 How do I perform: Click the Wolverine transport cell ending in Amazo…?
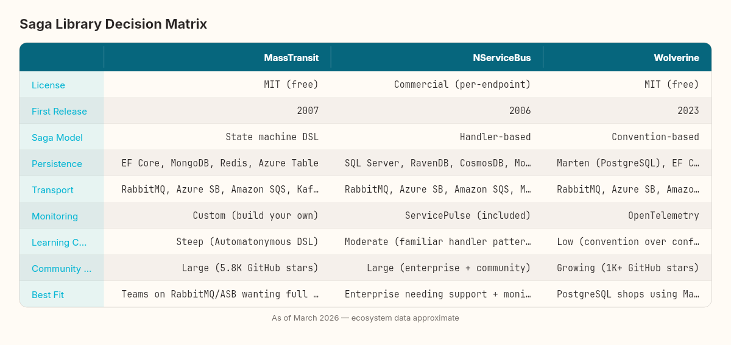click(x=628, y=190)
